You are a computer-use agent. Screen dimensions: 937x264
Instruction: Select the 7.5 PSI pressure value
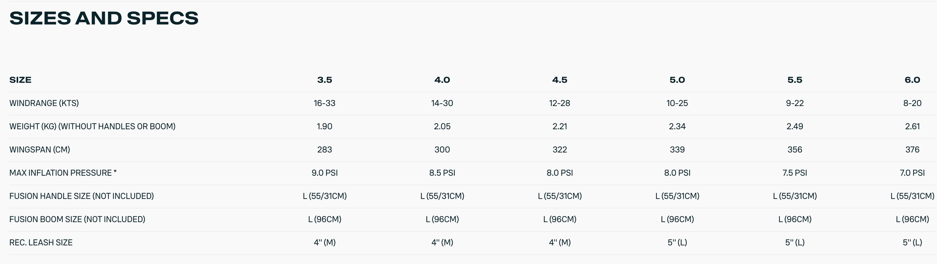795,173
